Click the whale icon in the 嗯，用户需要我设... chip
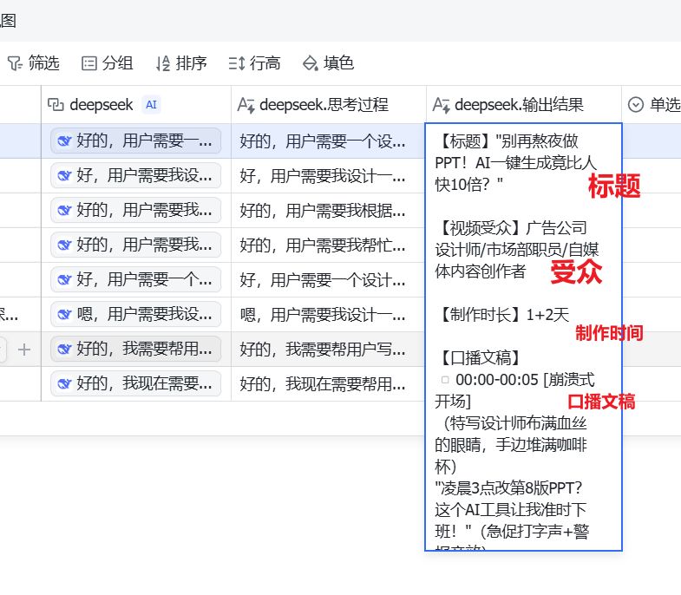Image resolution: width=681 pixels, height=595 pixels. [65, 315]
